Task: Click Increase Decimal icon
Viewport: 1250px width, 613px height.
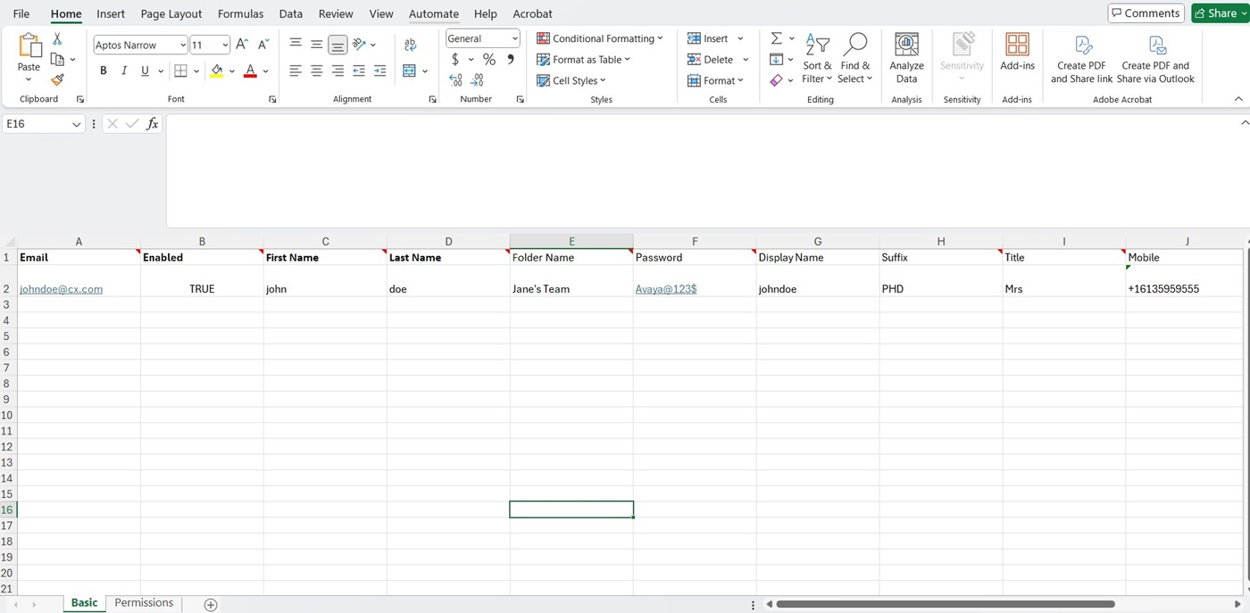Action: pyautogui.click(x=455, y=80)
